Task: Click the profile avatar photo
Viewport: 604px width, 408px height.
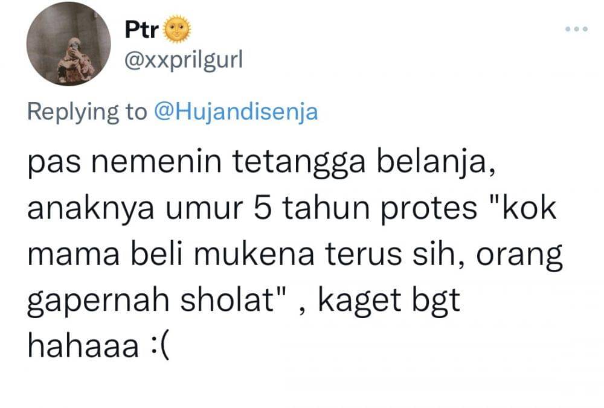Action: click(69, 43)
